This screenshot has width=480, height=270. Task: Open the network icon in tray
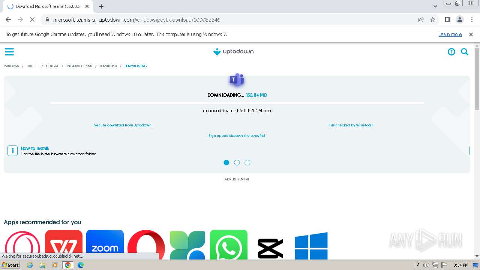(x=435, y=265)
